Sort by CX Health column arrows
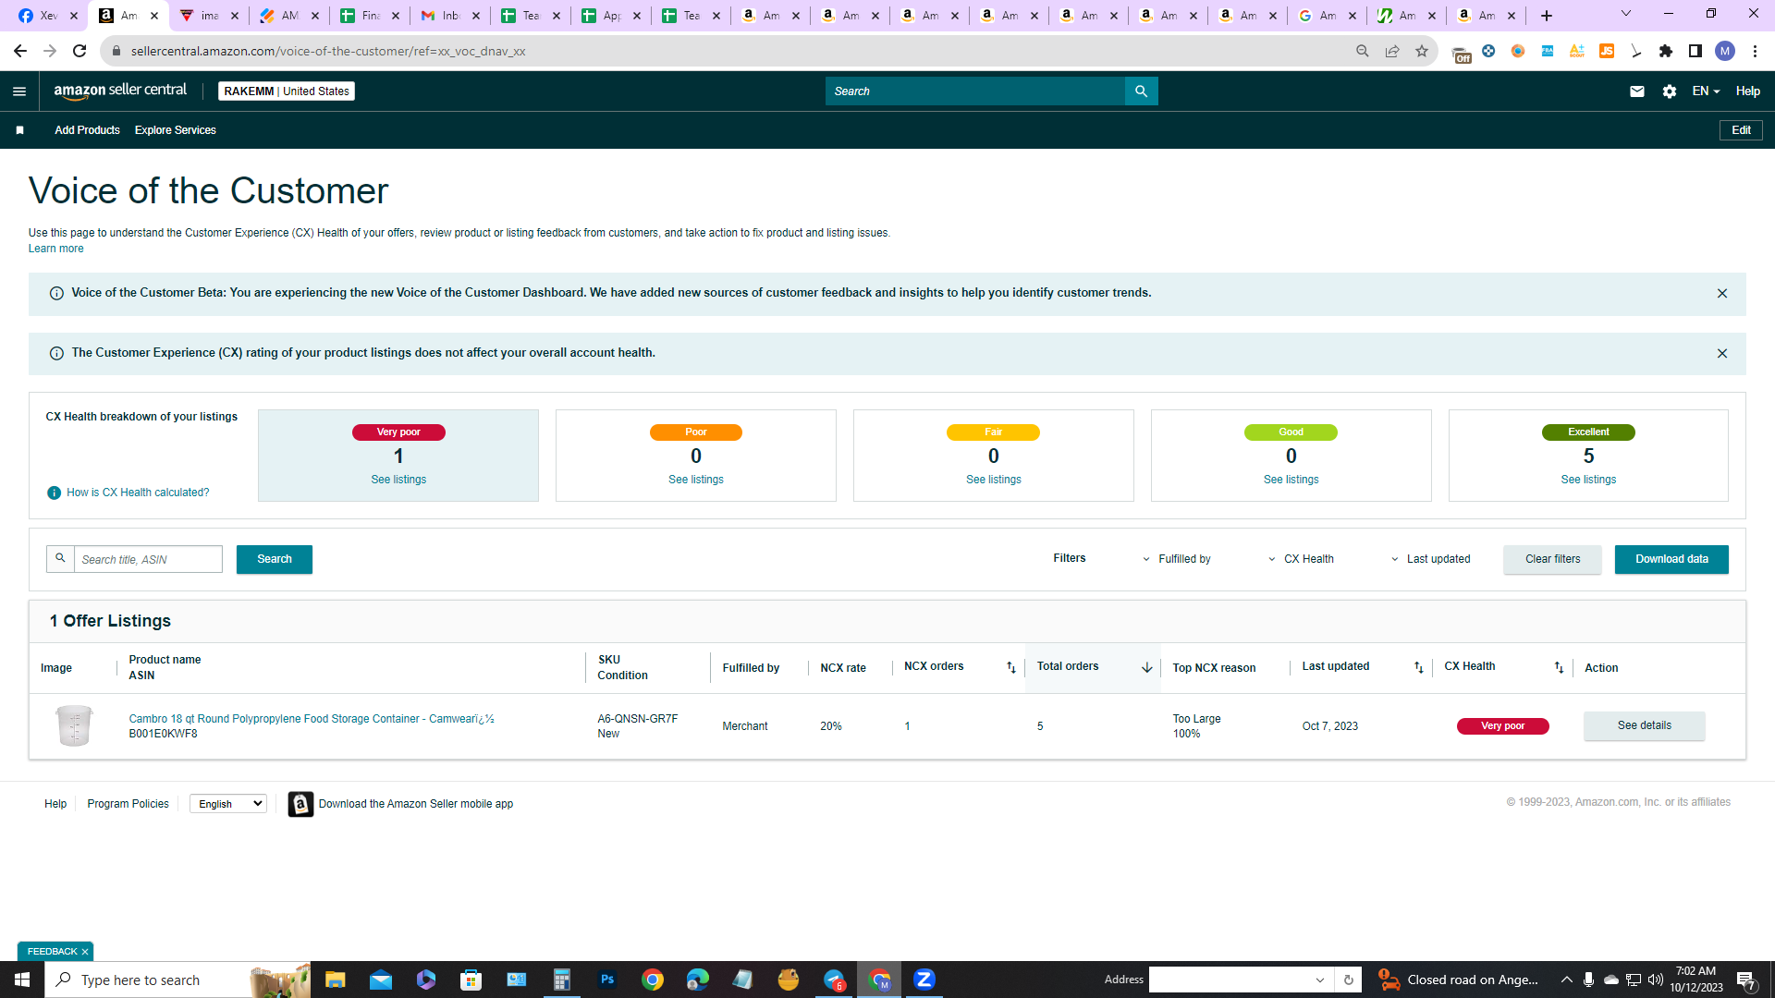1775x998 pixels. point(1559,667)
